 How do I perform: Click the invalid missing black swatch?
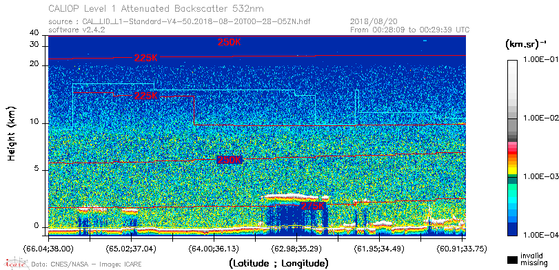(x=513, y=260)
